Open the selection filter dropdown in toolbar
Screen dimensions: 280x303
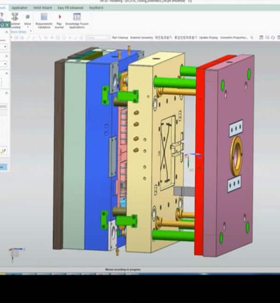point(97,37)
